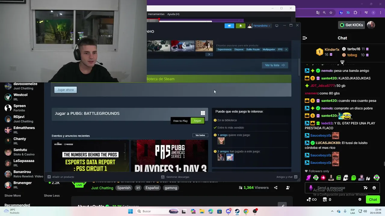The image size is (385, 216).
Task: Click the channel points bubbles icon
Action: [x=309, y=199]
